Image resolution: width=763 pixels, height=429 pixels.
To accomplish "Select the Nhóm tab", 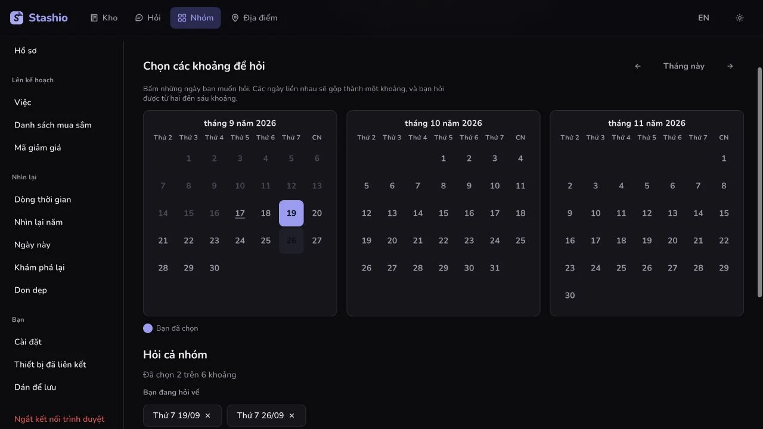I will point(196,18).
